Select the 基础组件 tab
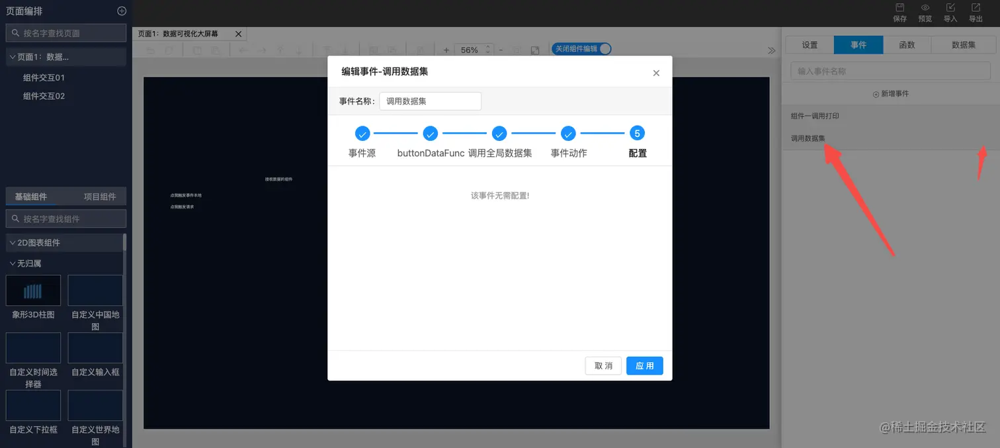1000x448 pixels. coord(31,197)
